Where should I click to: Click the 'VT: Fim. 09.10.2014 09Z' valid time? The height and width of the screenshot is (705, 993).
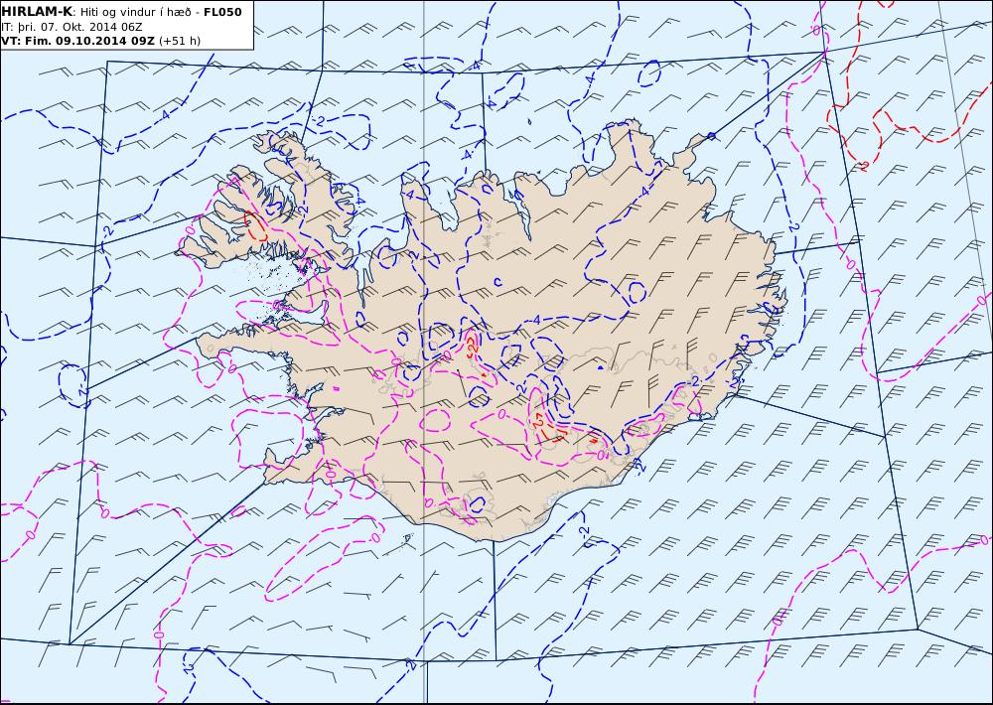coord(77,41)
